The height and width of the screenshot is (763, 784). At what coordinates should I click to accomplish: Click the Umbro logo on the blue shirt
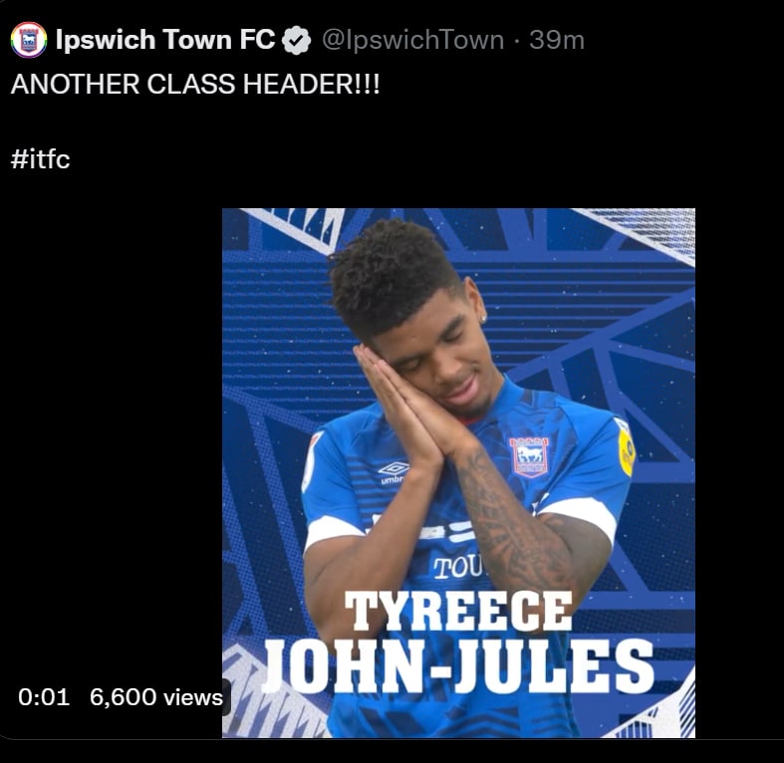(394, 470)
